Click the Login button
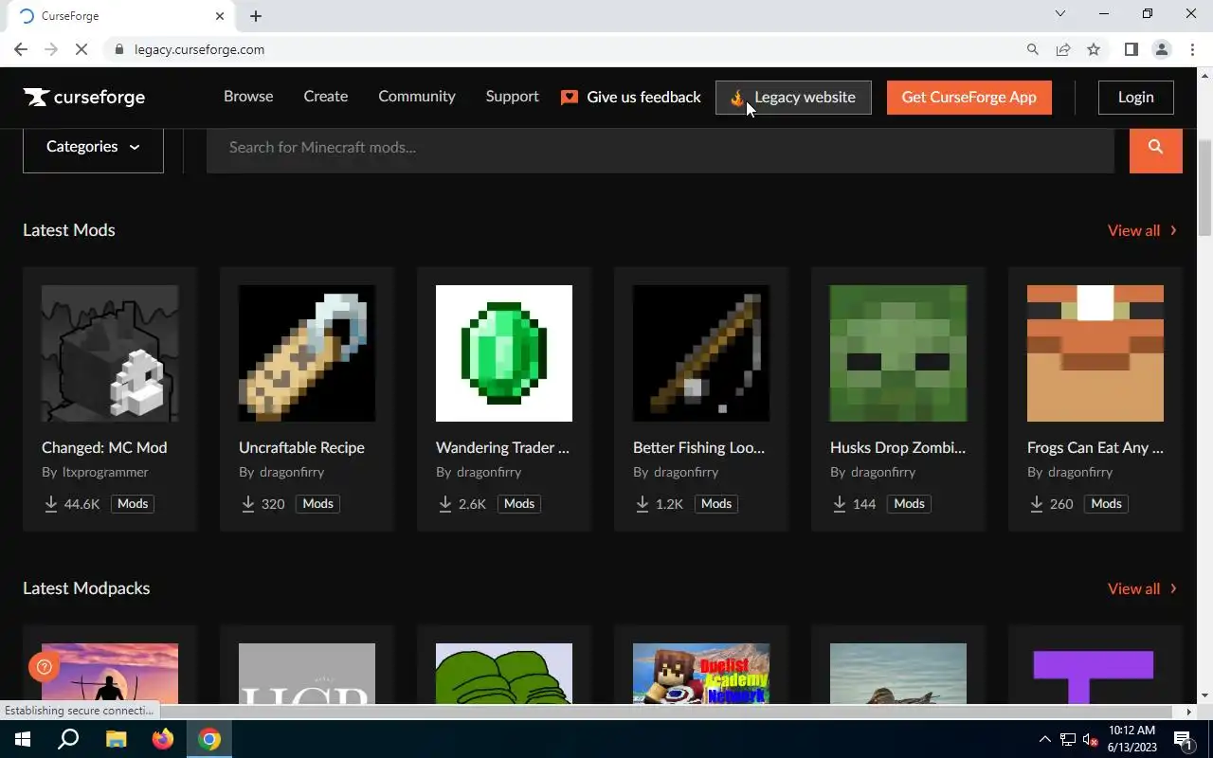Viewport: 1213px width, 758px height. coord(1135,98)
